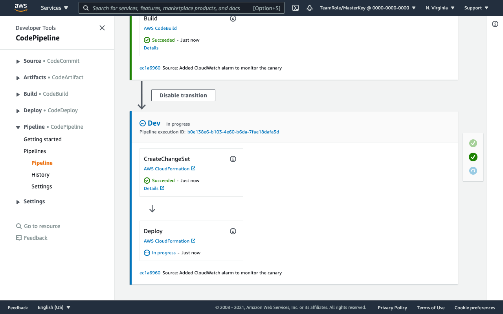Select Pipelines in sidebar
The width and height of the screenshot is (503, 314).
point(35,151)
